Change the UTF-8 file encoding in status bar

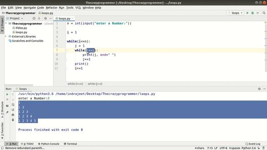223,148
